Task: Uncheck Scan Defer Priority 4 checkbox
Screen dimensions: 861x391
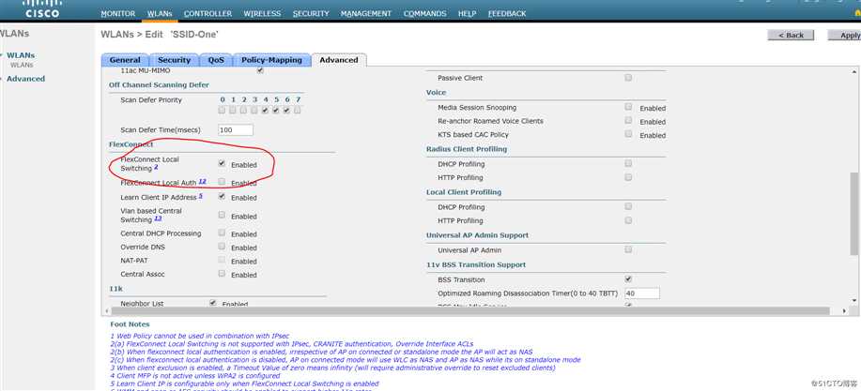Action: click(265, 110)
